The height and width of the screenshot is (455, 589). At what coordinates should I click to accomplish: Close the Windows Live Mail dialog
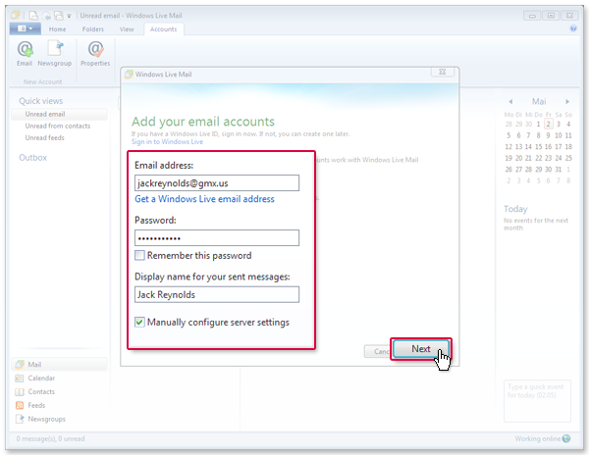click(x=443, y=72)
